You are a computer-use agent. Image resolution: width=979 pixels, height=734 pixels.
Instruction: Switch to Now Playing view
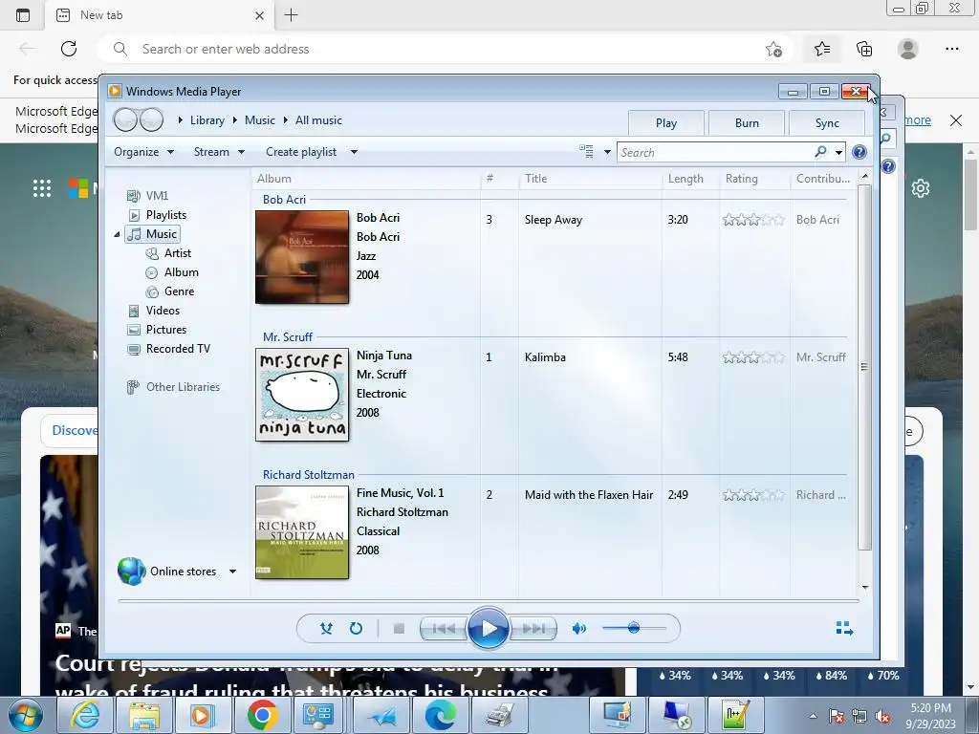(x=844, y=628)
